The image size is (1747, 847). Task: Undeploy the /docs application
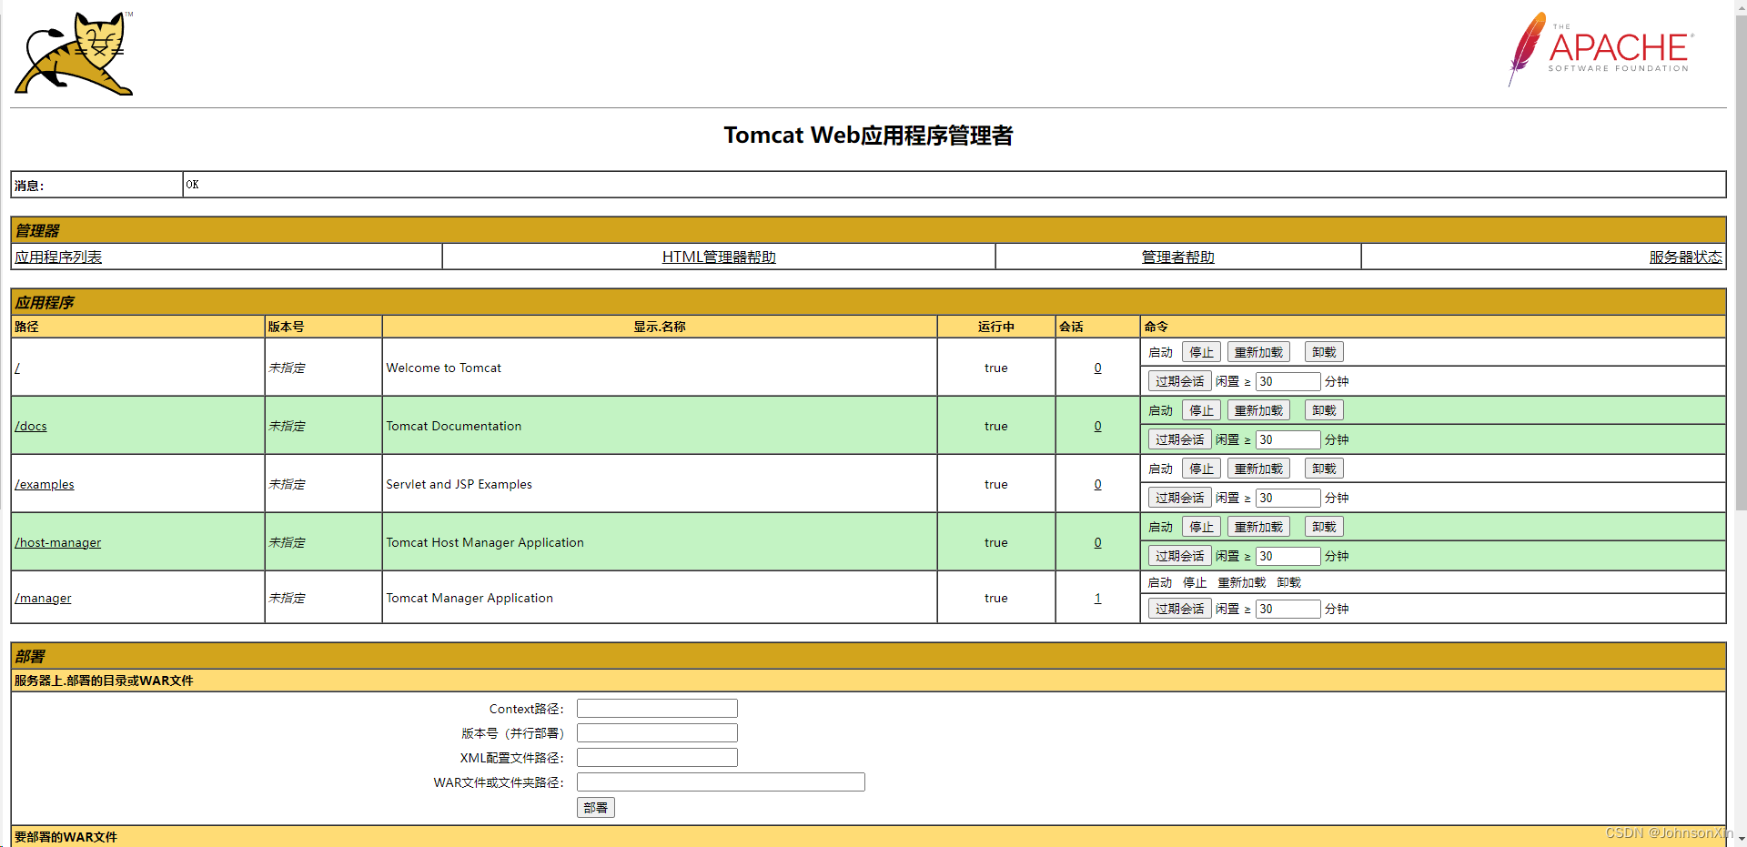point(1324,410)
